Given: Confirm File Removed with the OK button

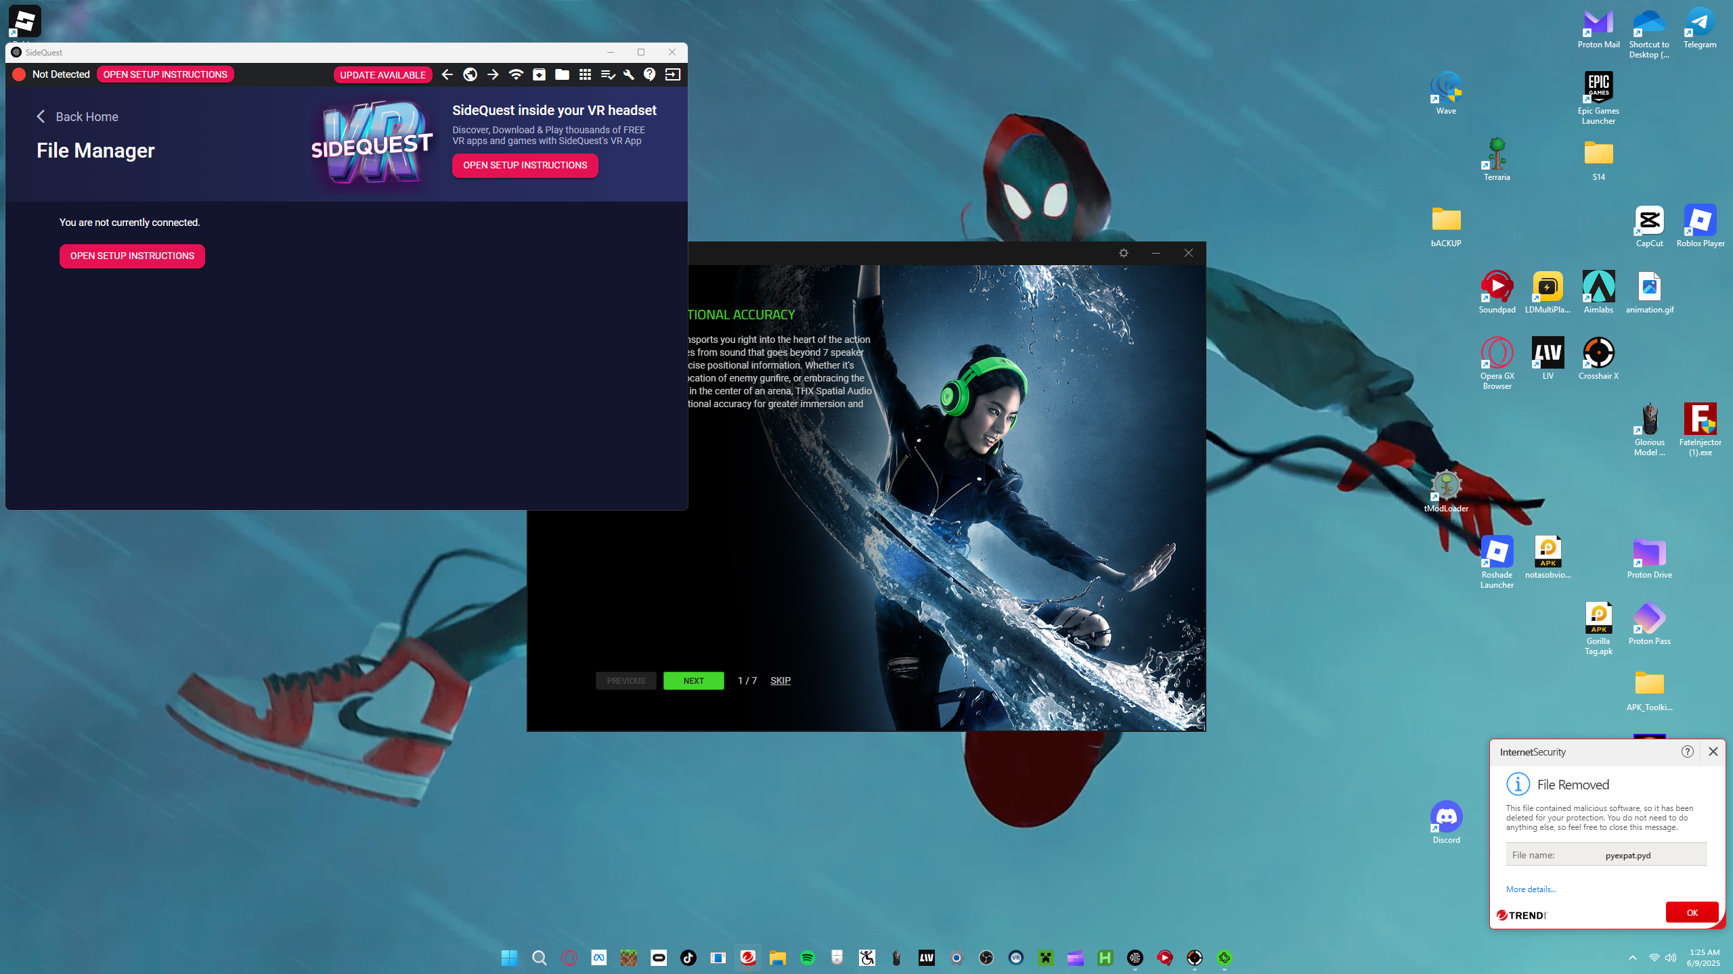Looking at the screenshot, I should [1692, 912].
